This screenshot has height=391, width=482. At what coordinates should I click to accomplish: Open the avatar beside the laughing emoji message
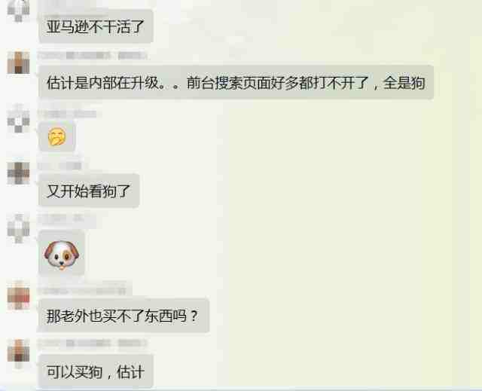[18, 118]
